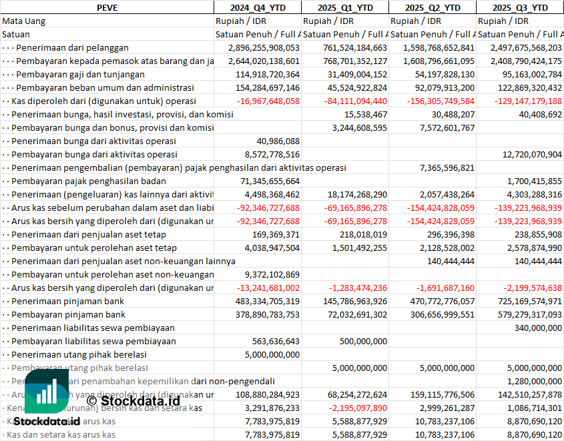Click value 15,538,467

coord(366,114)
